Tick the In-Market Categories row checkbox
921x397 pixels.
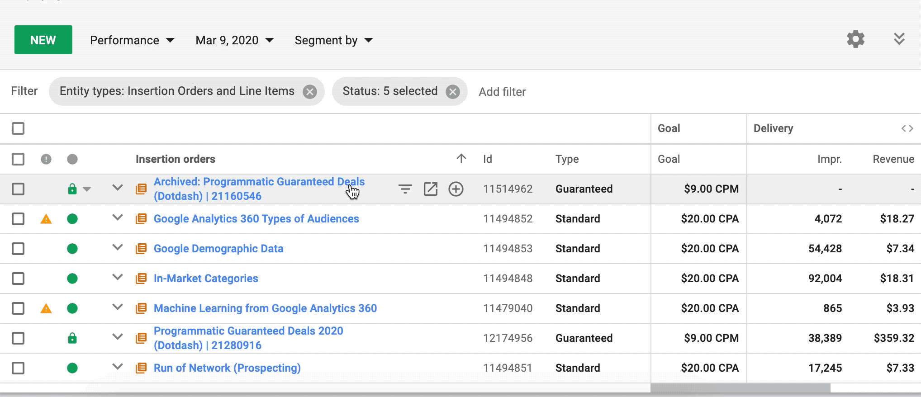point(18,279)
